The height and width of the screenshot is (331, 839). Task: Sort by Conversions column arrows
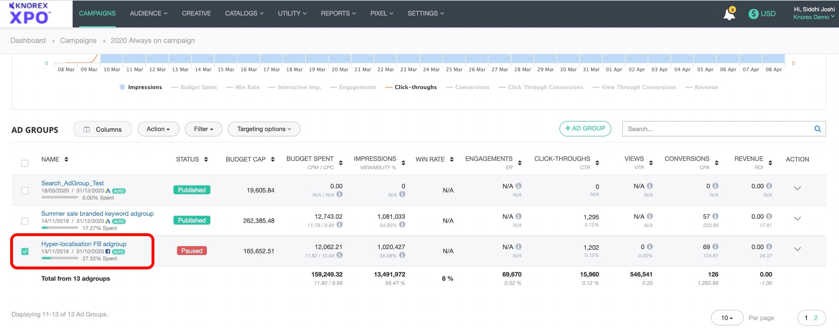tap(717, 163)
